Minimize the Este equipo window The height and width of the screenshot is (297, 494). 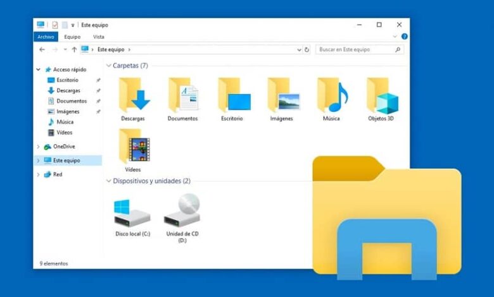[360, 25]
